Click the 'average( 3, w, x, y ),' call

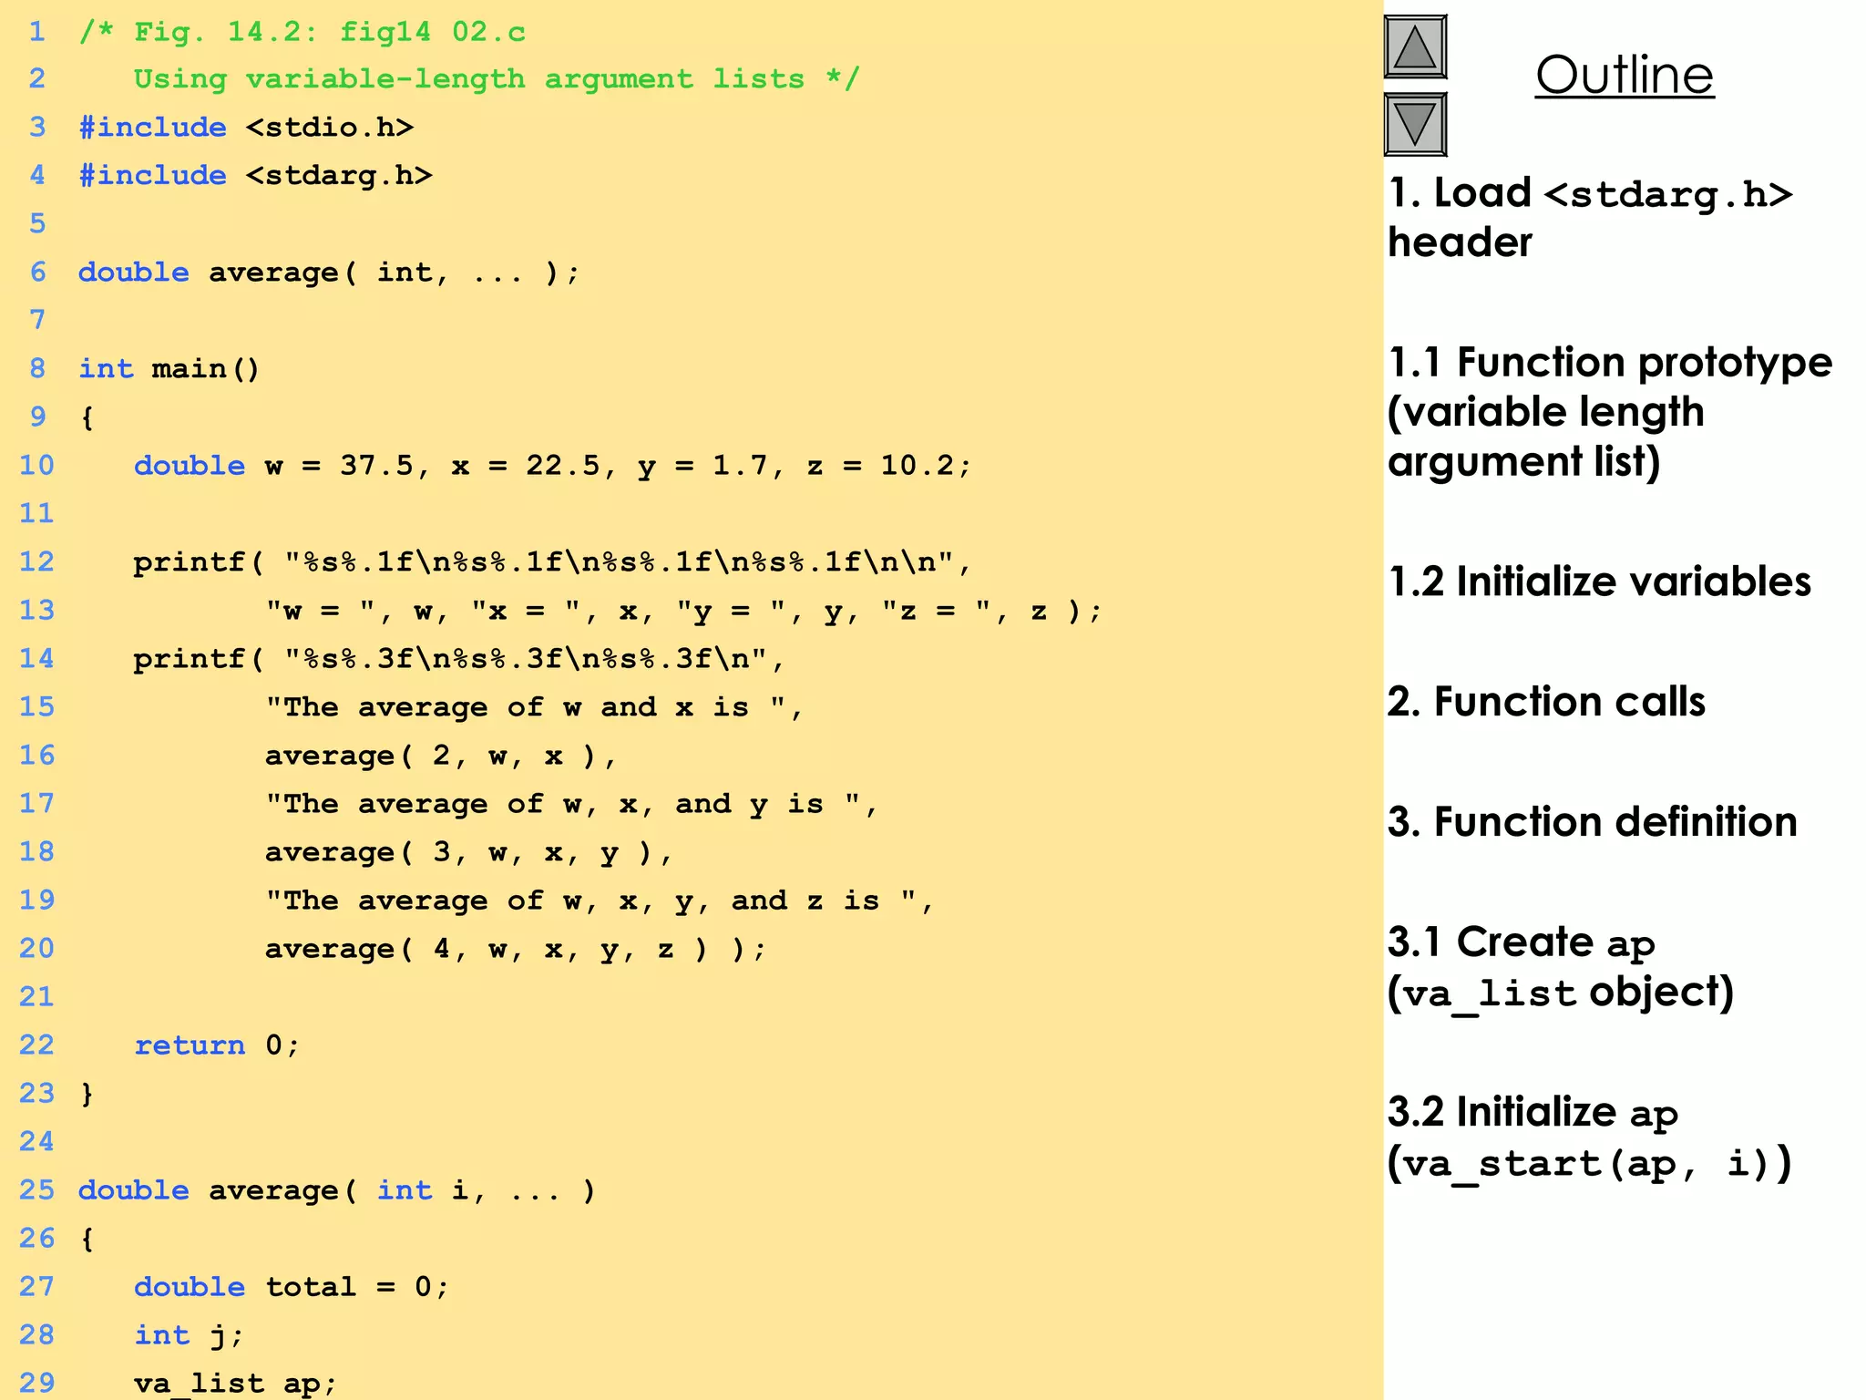[468, 852]
